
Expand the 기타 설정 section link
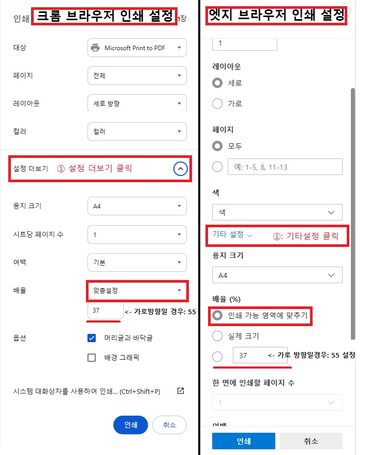(232, 234)
